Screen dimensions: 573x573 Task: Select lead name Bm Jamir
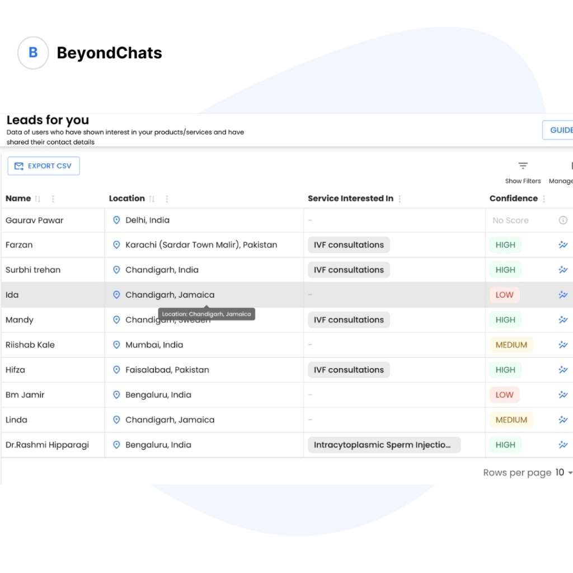pyautogui.click(x=25, y=394)
